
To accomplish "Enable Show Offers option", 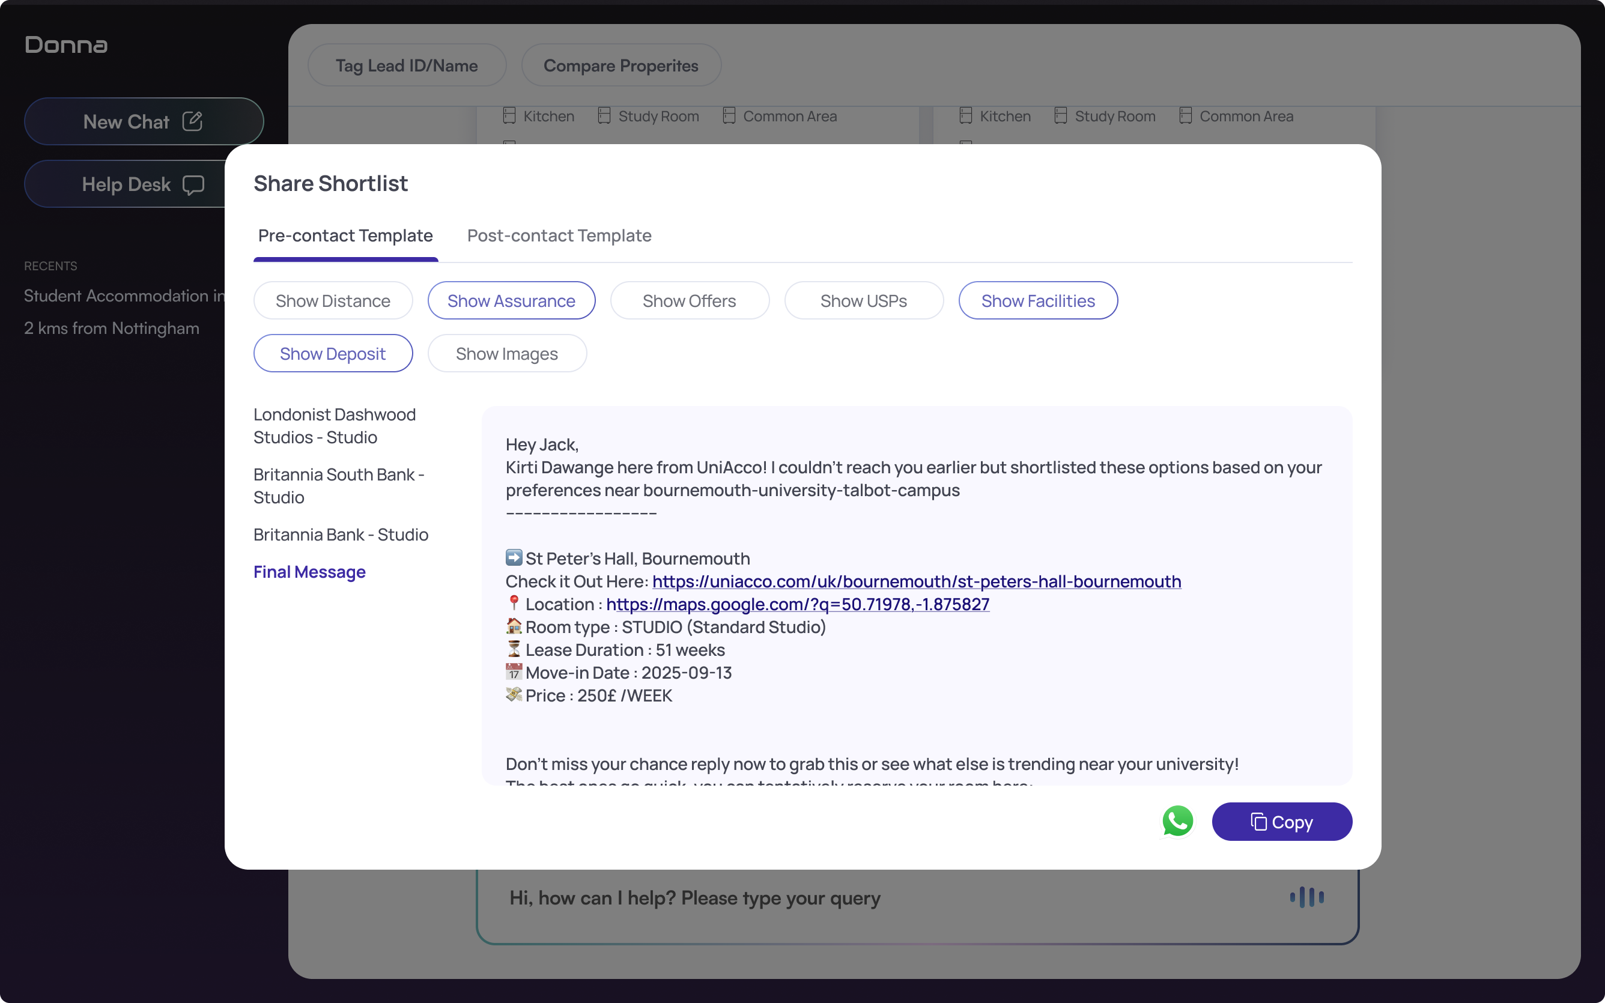I will (x=689, y=300).
